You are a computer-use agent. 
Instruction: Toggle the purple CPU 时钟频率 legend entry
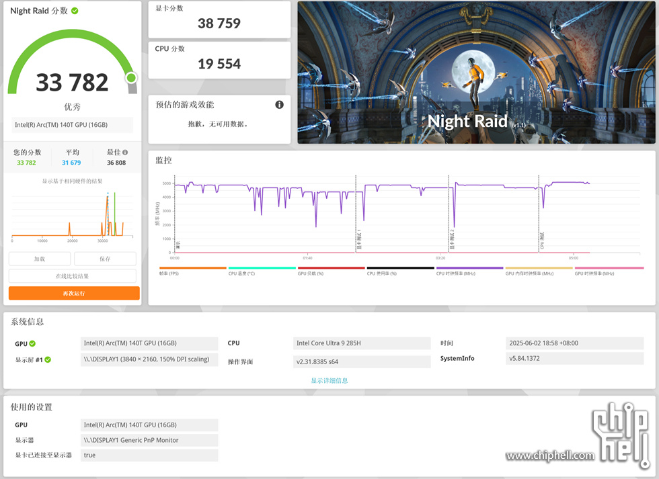tap(469, 271)
